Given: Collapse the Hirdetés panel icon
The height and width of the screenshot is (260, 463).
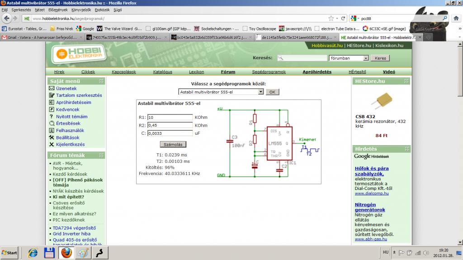Looking at the screenshot, I should coord(407,149).
